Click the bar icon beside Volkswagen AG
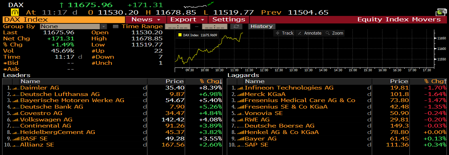This screenshot has width=449, height=155. [16, 120]
